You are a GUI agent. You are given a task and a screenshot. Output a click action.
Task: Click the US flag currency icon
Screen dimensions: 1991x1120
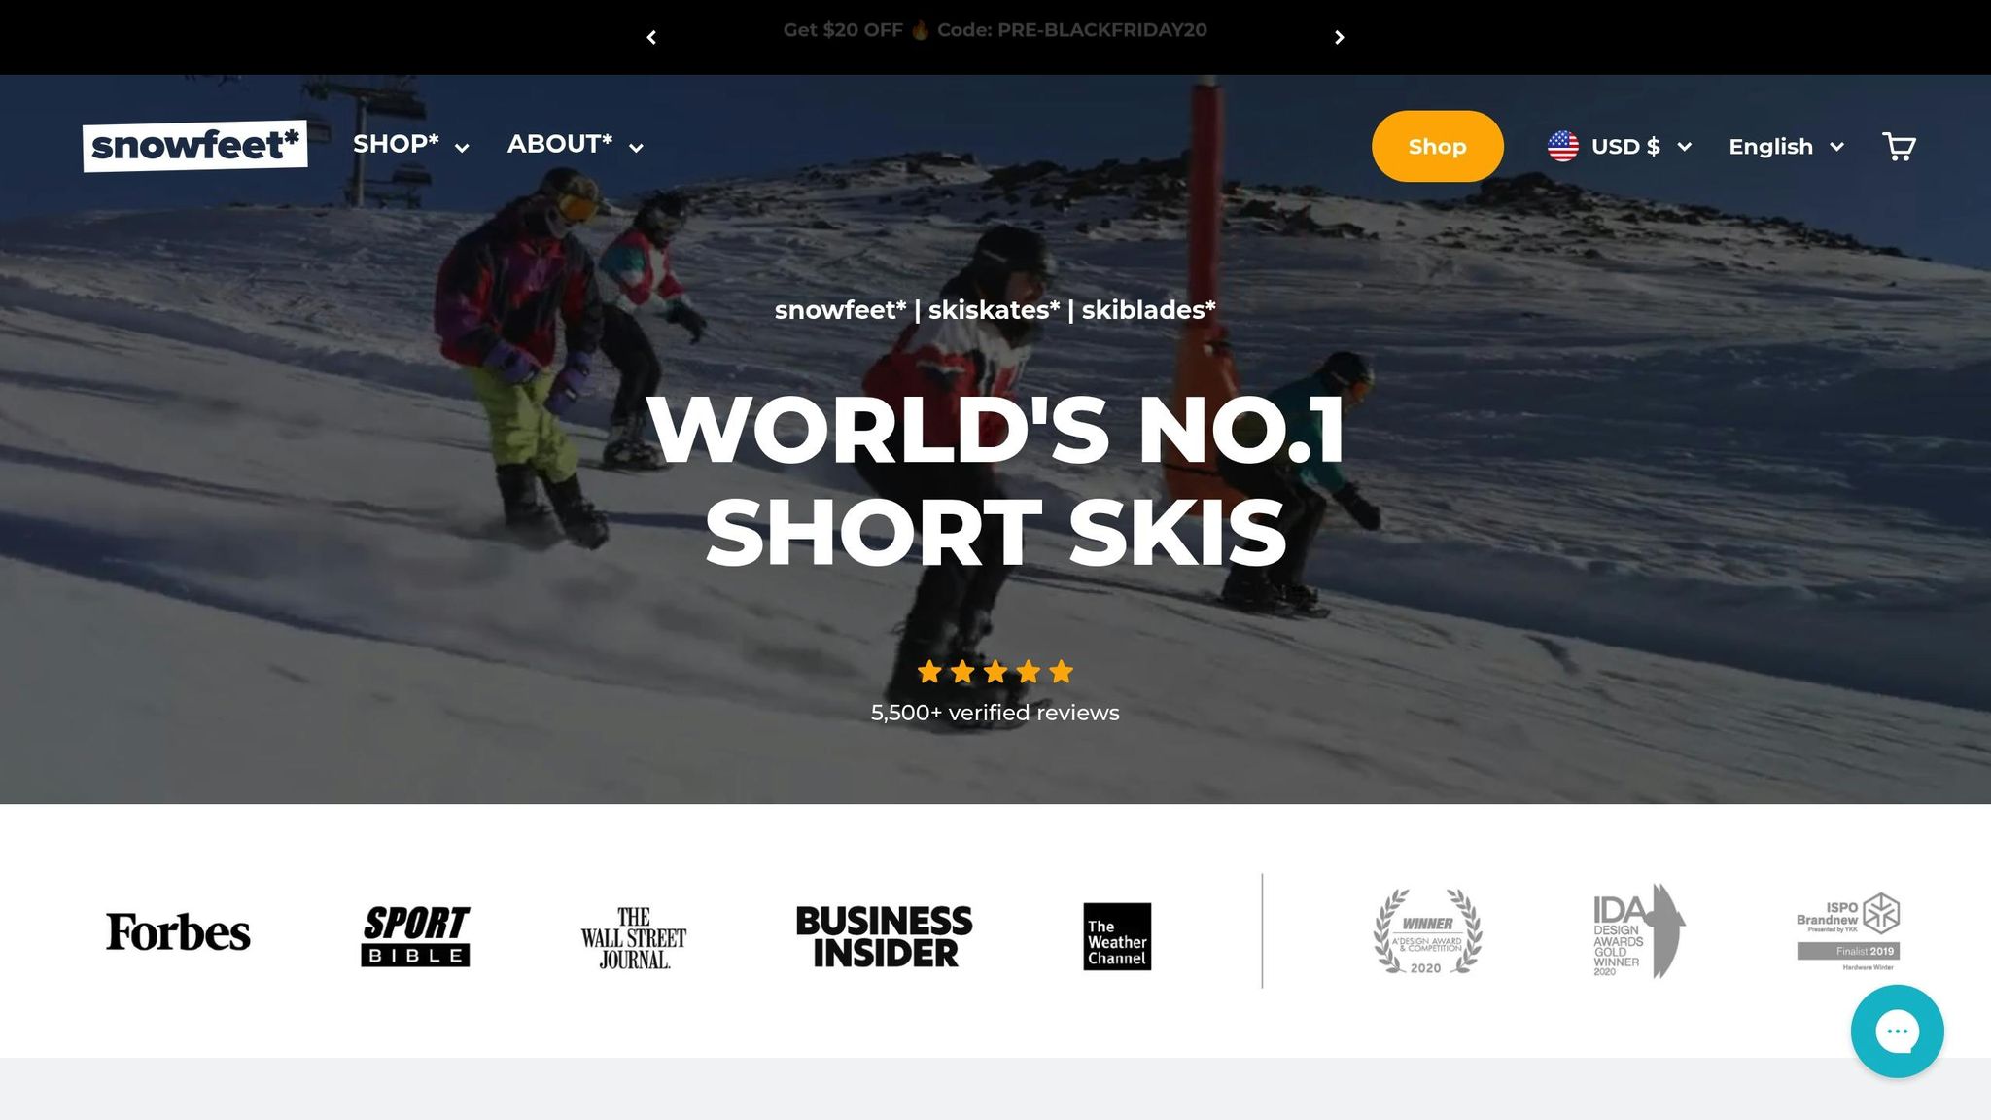click(x=1562, y=147)
